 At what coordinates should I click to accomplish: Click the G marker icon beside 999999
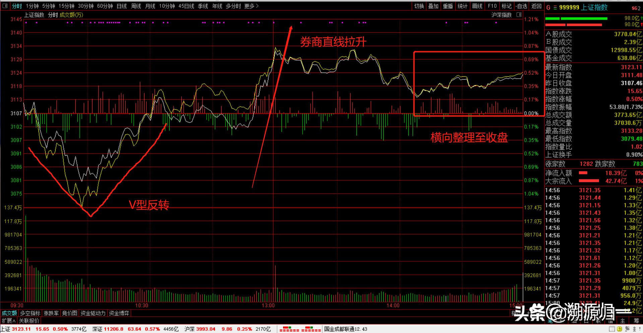[x=548, y=7]
